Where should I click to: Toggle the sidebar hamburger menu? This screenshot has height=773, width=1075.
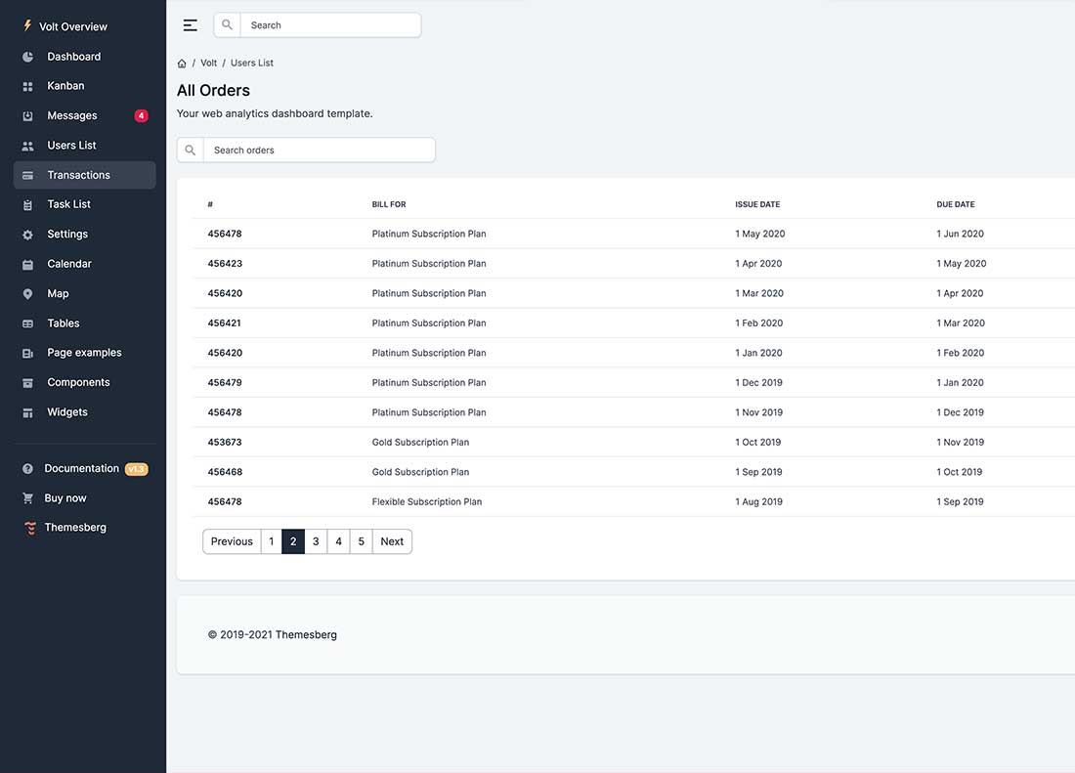pyautogui.click(x=190, y=24)
